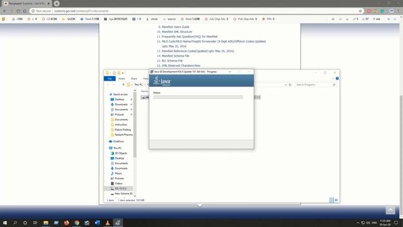The height and width of the screenshot is (227, 403).
Task: Go up one folder in Explorer
Action: point(123,84)
